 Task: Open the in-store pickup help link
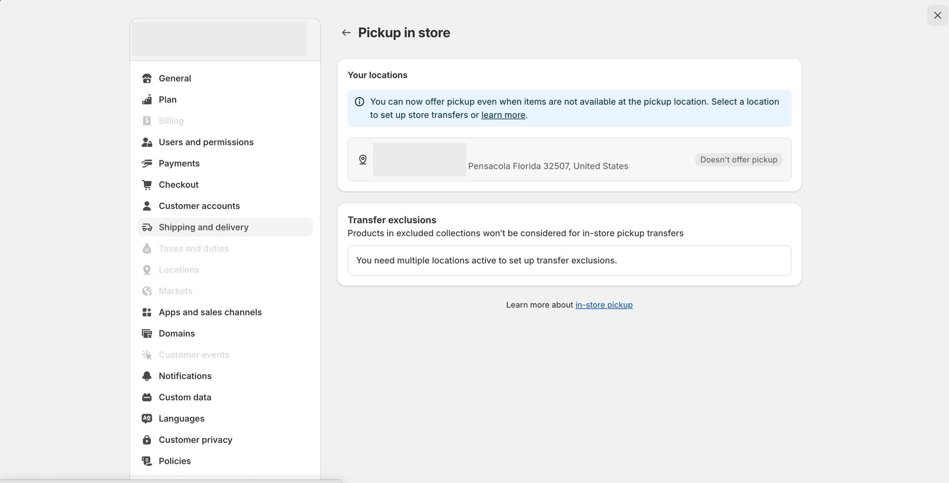click(603, 305)
